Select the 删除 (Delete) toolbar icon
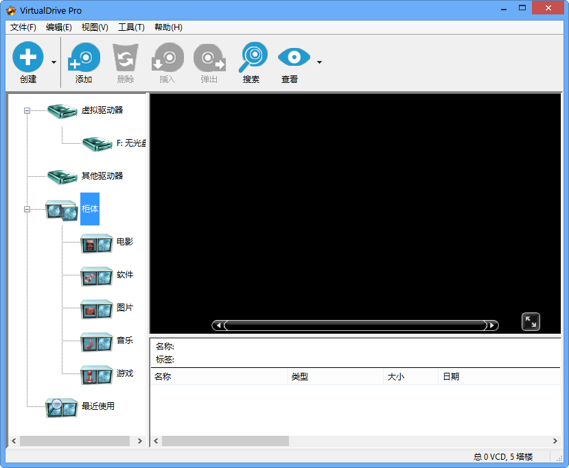Viewport: 569px width, 468px height. point(125,56)
